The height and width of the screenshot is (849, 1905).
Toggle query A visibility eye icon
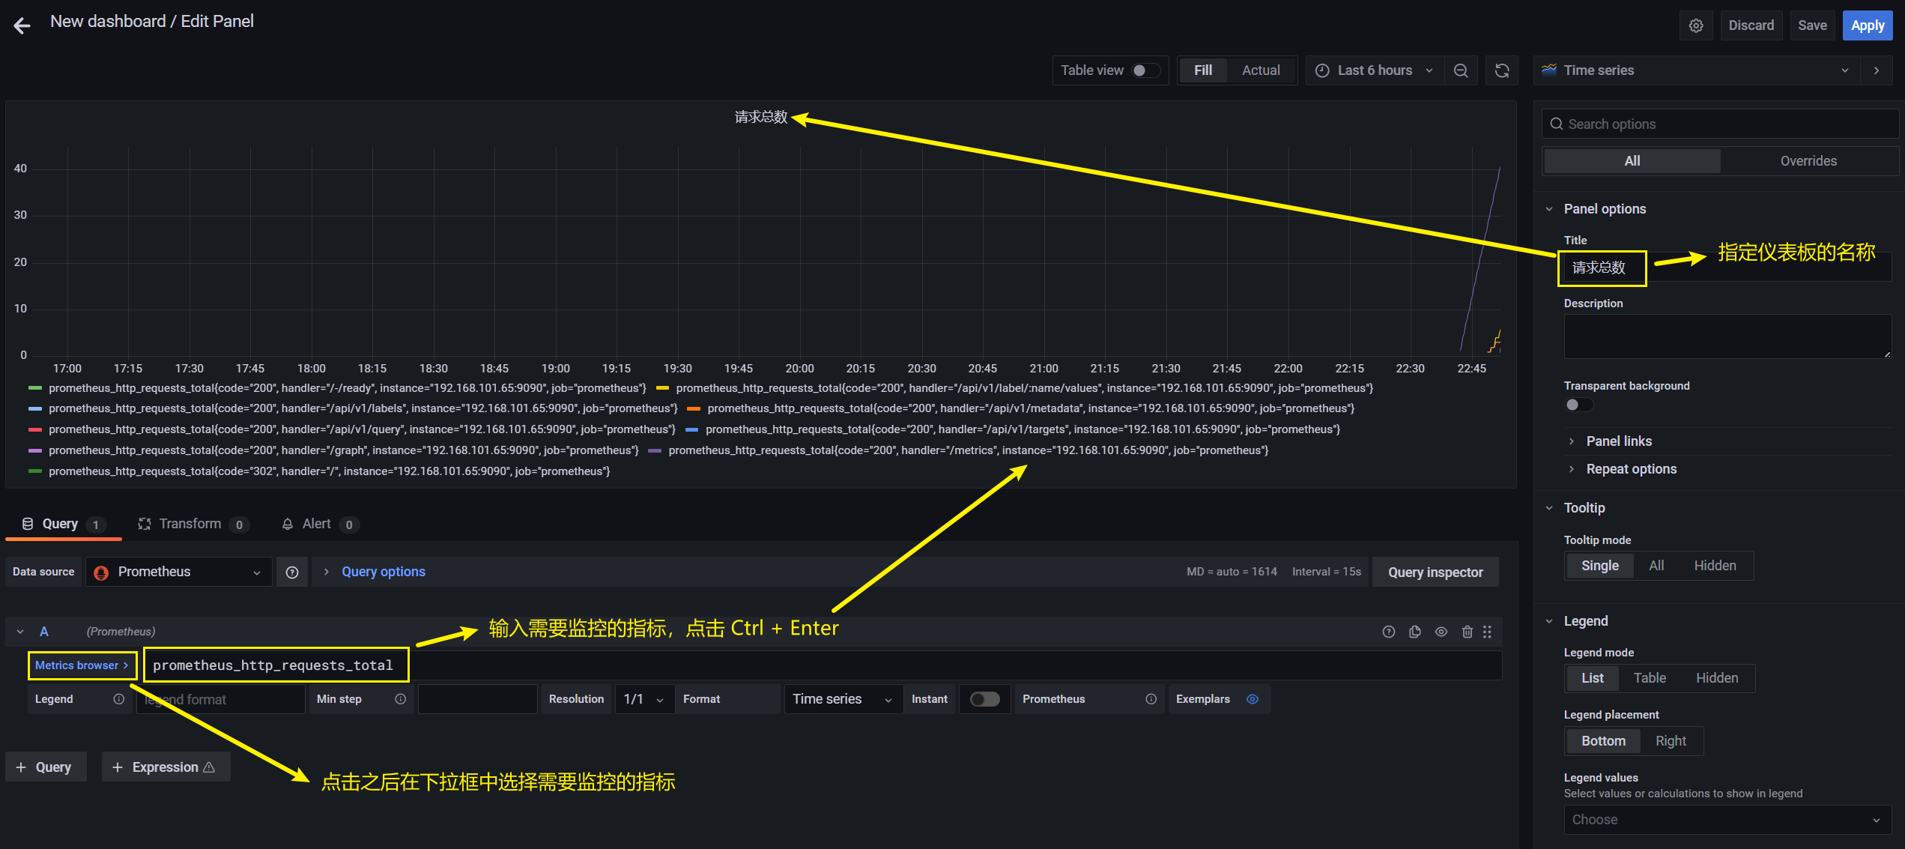point(1441,632)
